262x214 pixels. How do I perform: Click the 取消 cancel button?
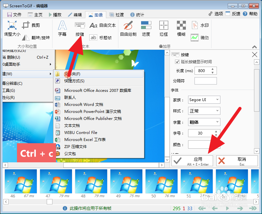pyautogui.click(x=237, y=161)
